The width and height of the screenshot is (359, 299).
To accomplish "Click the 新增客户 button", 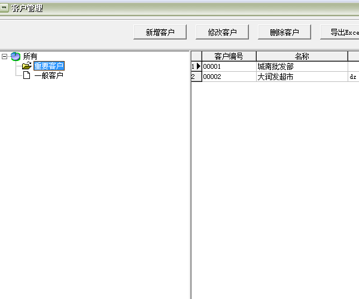I will point(160,32).
